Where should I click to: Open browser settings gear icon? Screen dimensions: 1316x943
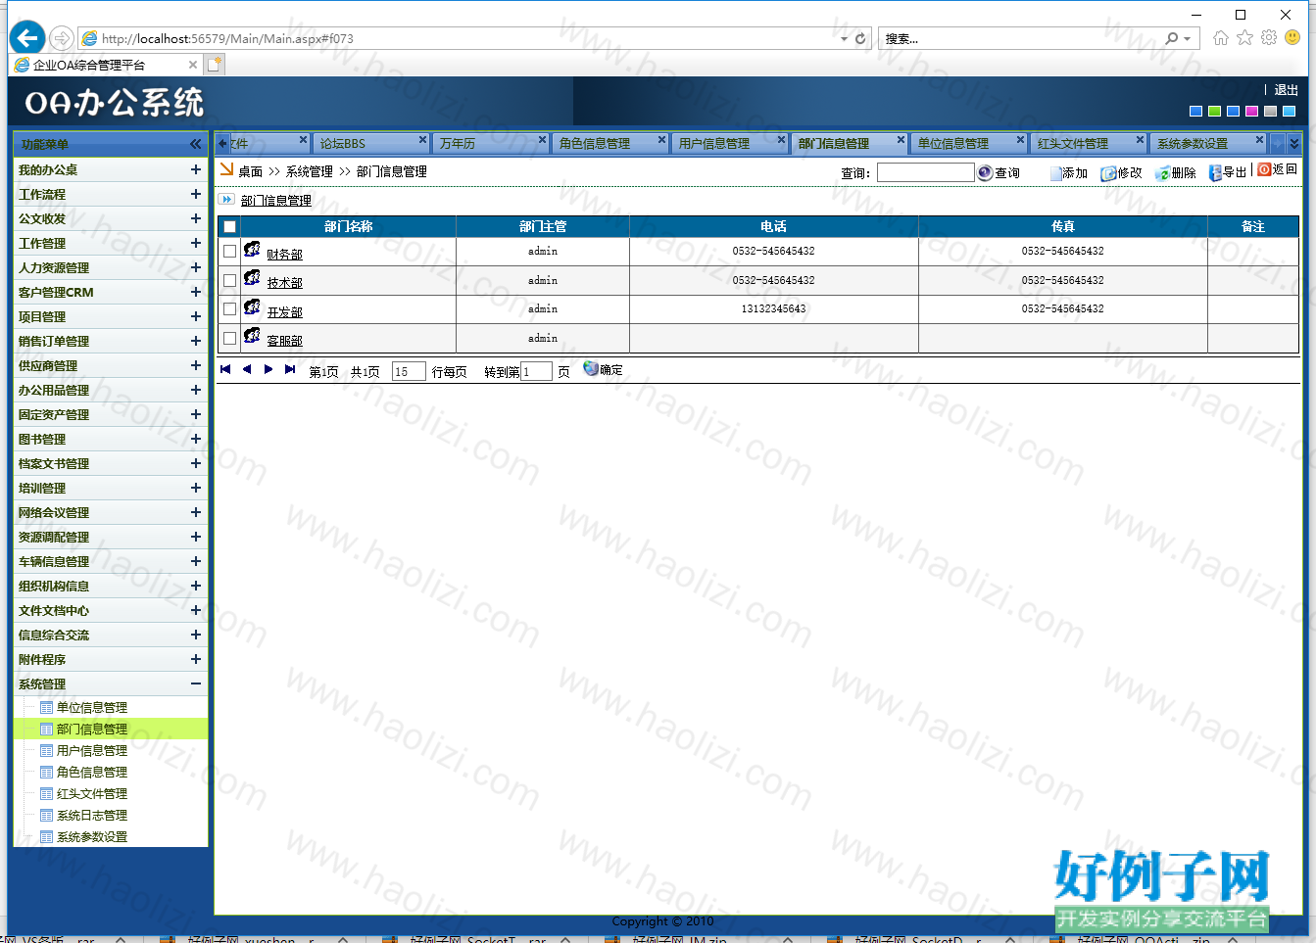pos(1269,37)
